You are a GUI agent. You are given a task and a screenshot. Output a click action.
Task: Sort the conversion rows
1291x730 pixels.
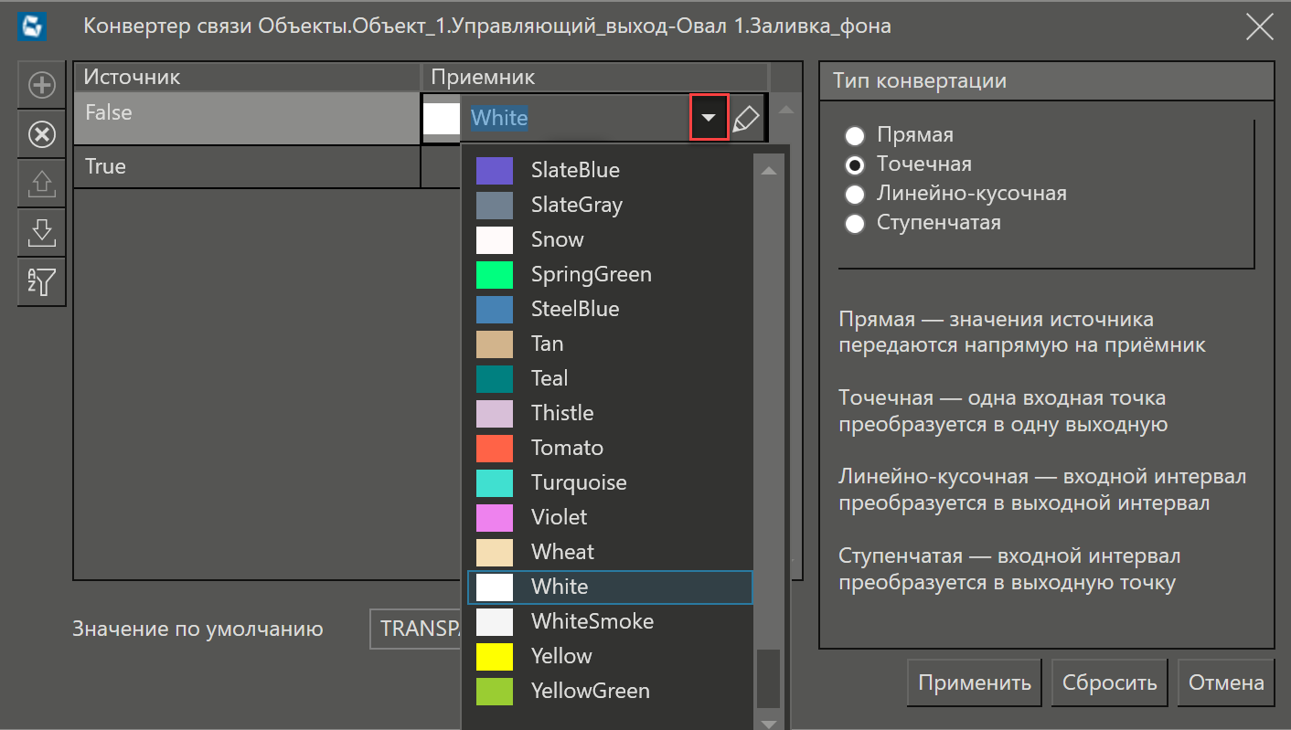coord(41,281)
